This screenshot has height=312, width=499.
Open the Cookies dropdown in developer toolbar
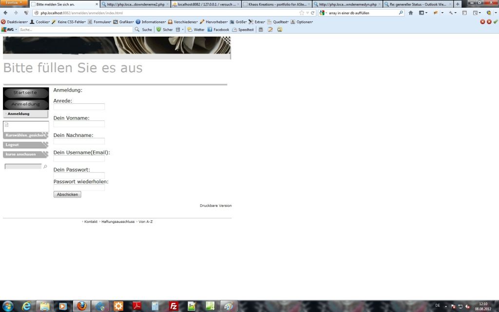click(x=40, y=22)
